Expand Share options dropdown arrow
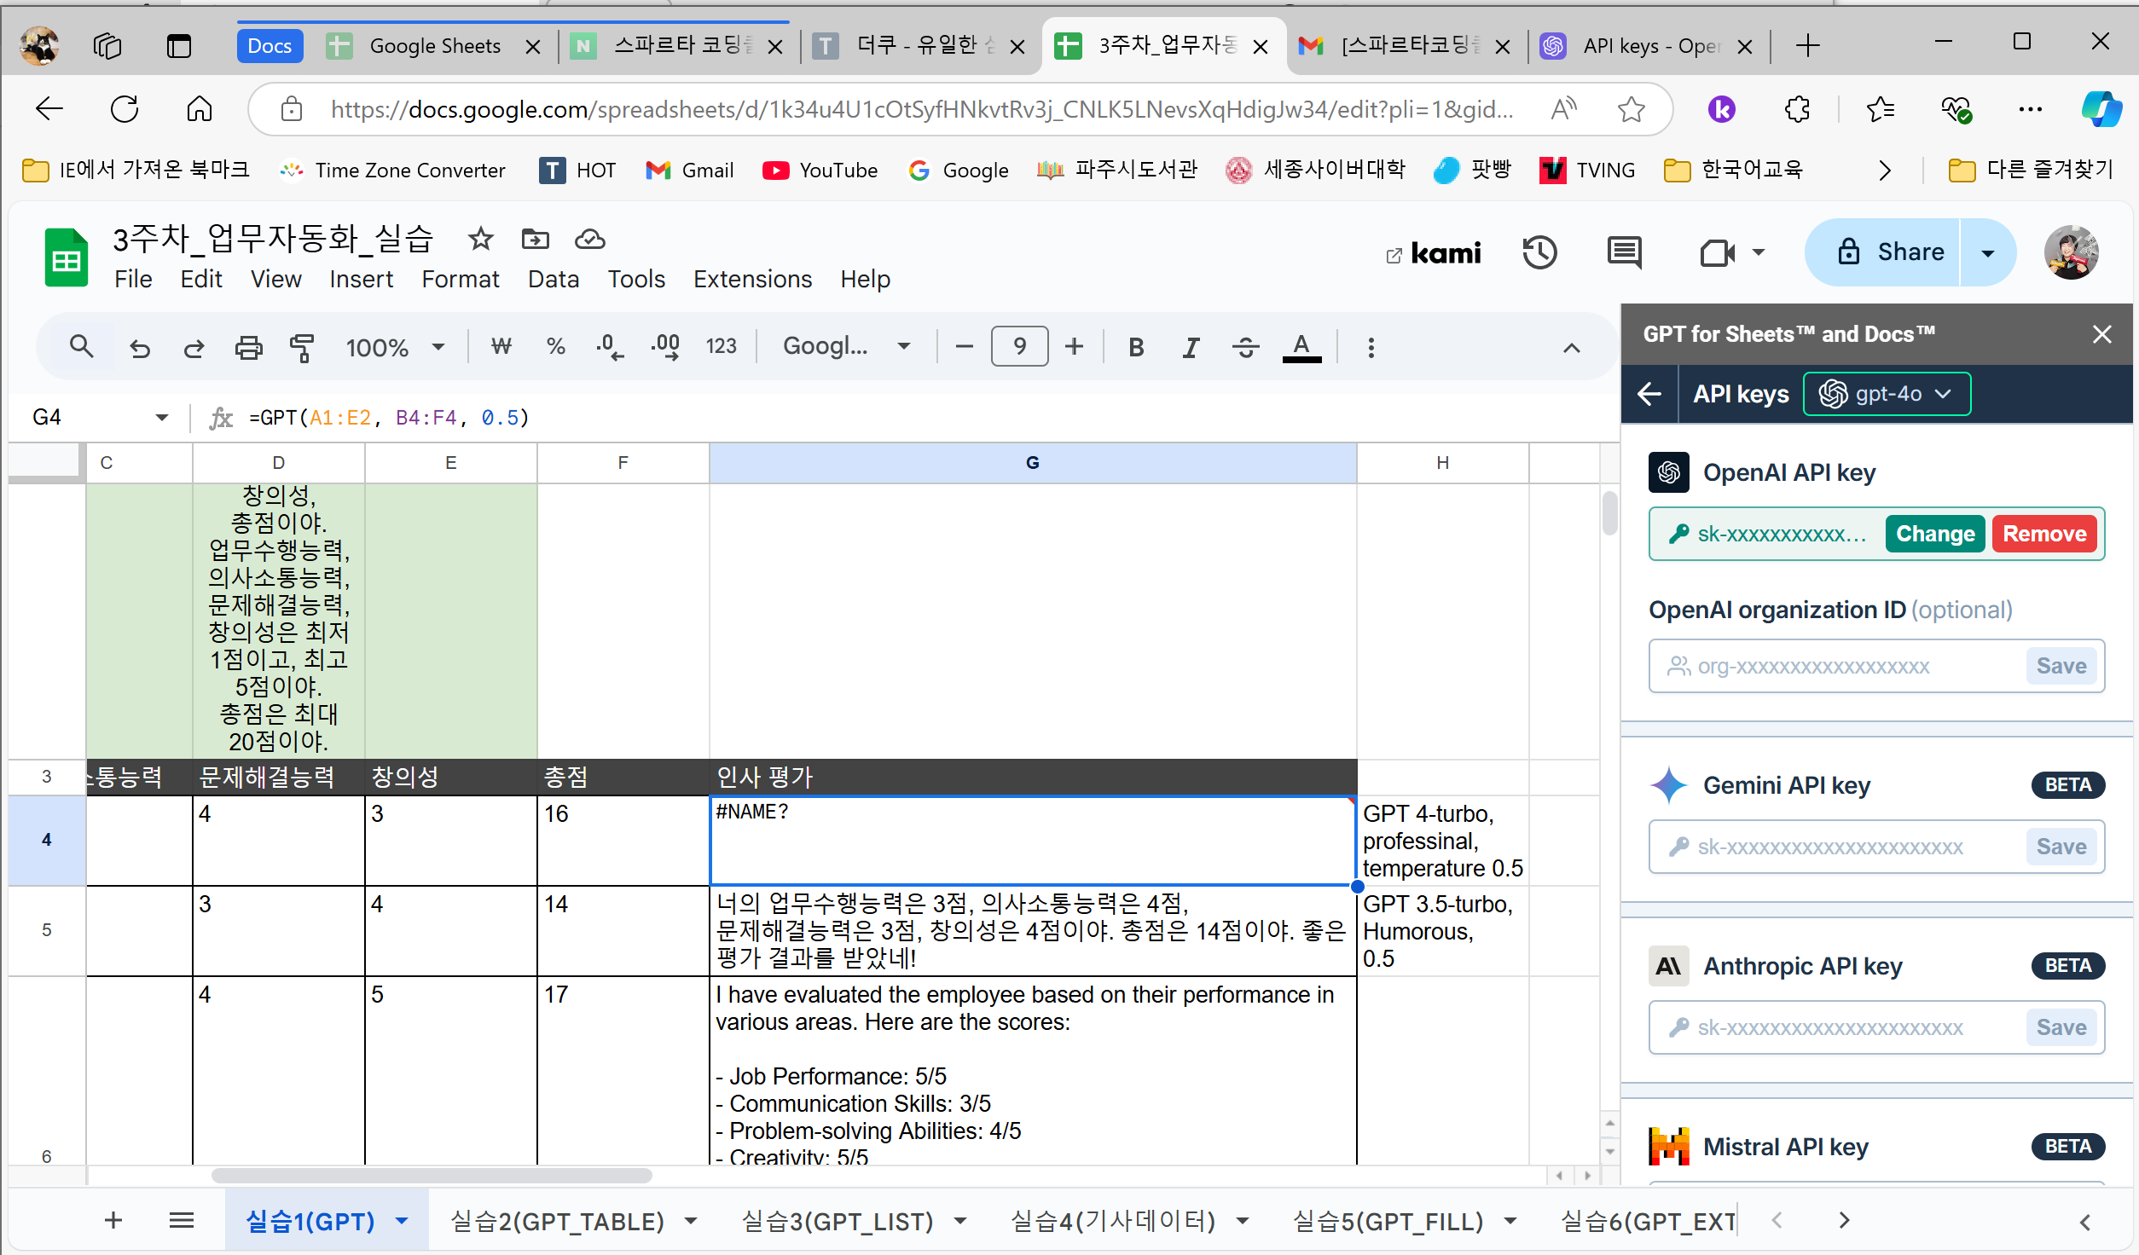The height and width of the screenshot is (1255, 2139). pos(1988,252)
